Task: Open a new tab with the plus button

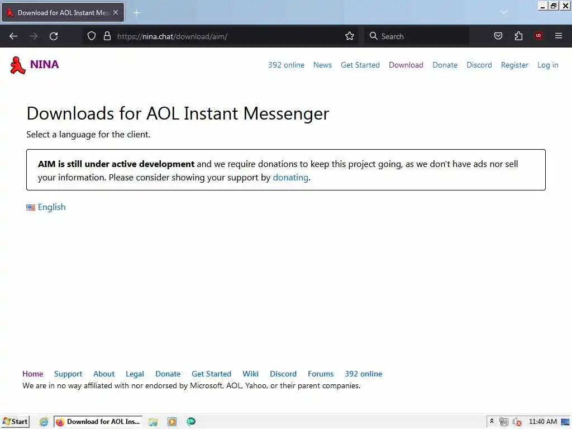Action: click(x=137, y=13)
